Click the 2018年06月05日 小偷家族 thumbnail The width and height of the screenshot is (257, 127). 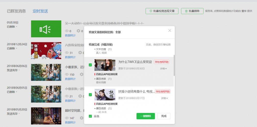tap(46, 94)
